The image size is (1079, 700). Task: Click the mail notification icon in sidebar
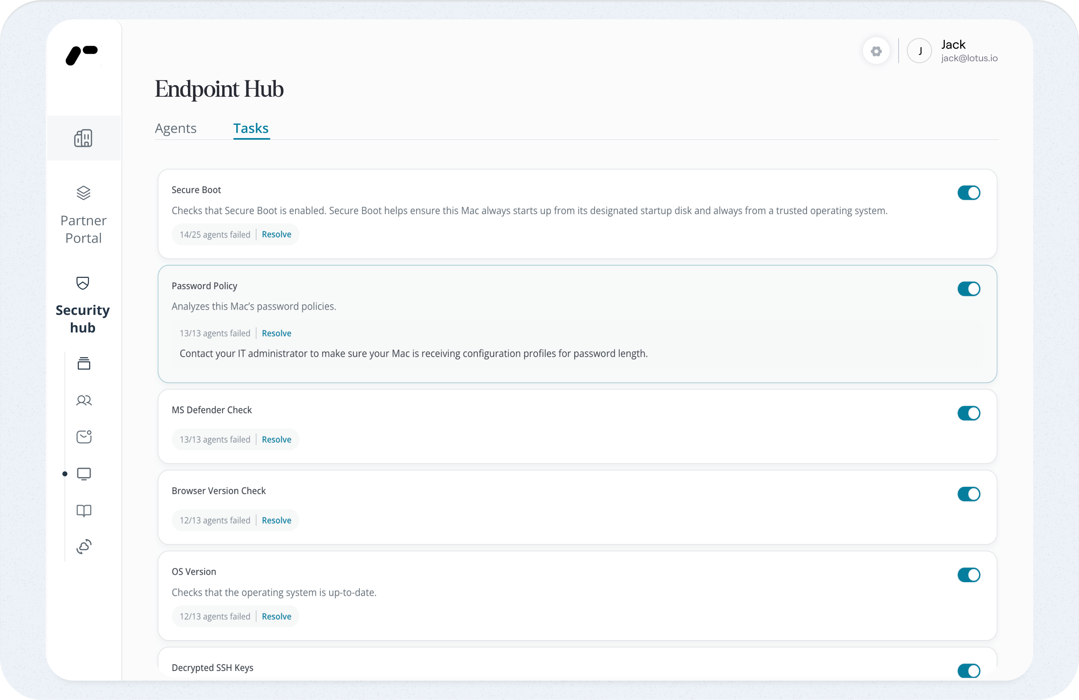tap(84, 437)
